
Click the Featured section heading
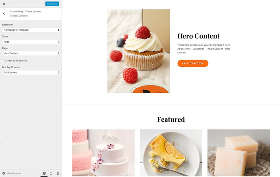pyautogui.click(x=171, y=119)
